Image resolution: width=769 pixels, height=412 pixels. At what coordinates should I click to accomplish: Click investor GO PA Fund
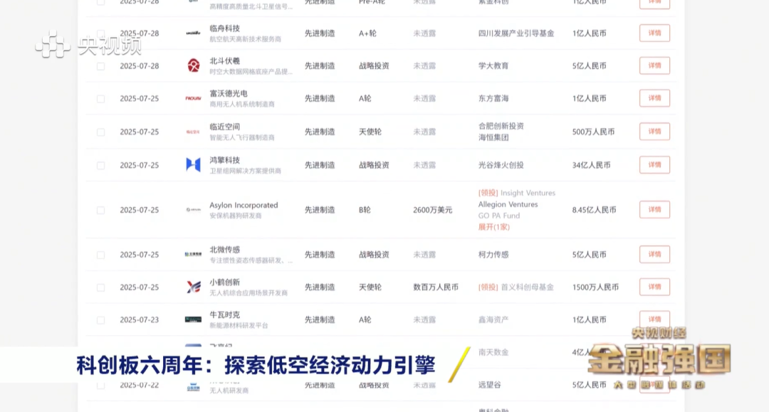[498, 216]
